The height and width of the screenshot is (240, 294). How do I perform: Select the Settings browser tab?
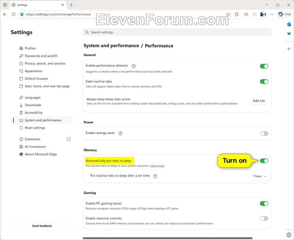tap(38, 5)
